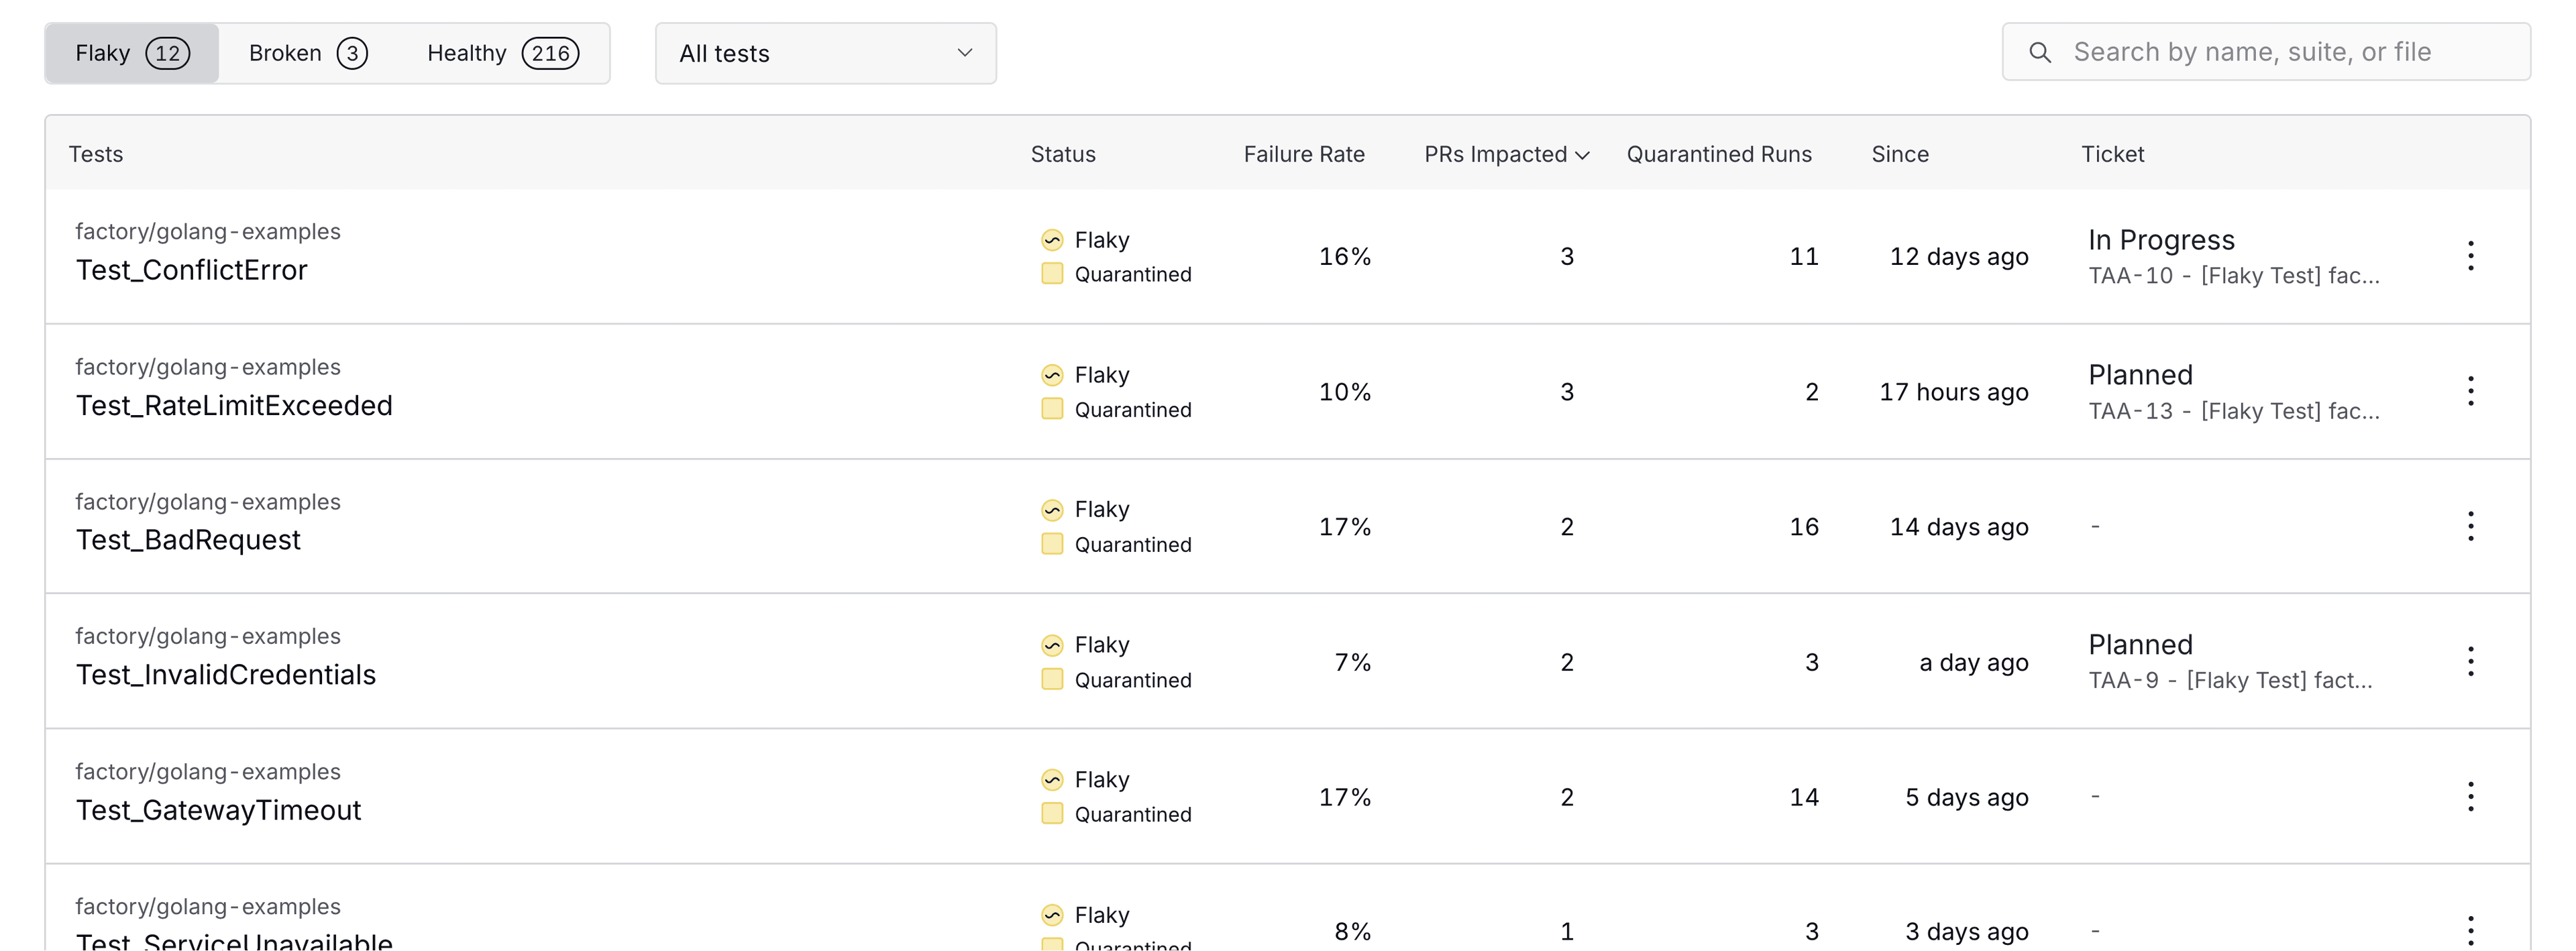2576x951 pixels.
Task: Open ticket TAA-9 link
Action: [x=2230, y=680]
